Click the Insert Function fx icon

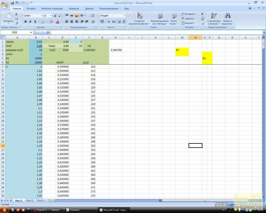pos(48,32)
